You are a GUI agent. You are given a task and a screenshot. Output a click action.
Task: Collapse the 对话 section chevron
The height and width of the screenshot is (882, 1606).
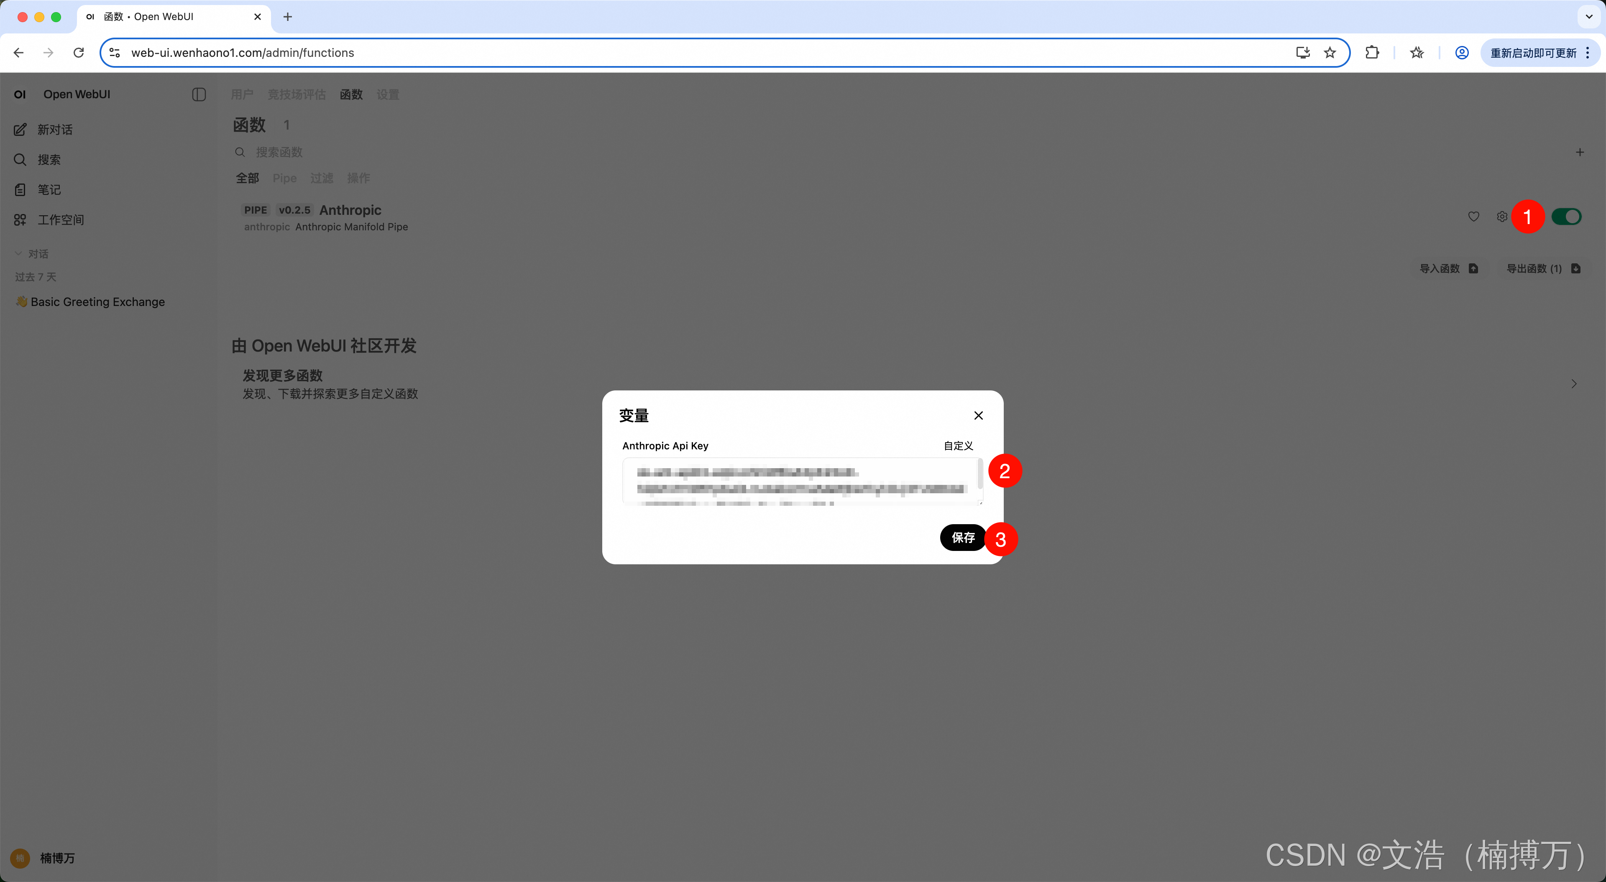point(18,254)
